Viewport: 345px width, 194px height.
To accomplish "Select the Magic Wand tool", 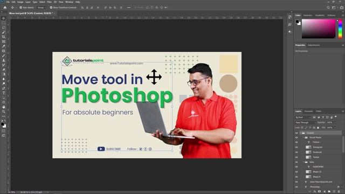I will point(4,32).
